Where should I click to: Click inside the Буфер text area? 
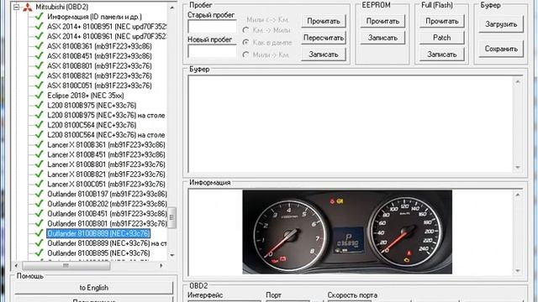(x=350, y=124)
